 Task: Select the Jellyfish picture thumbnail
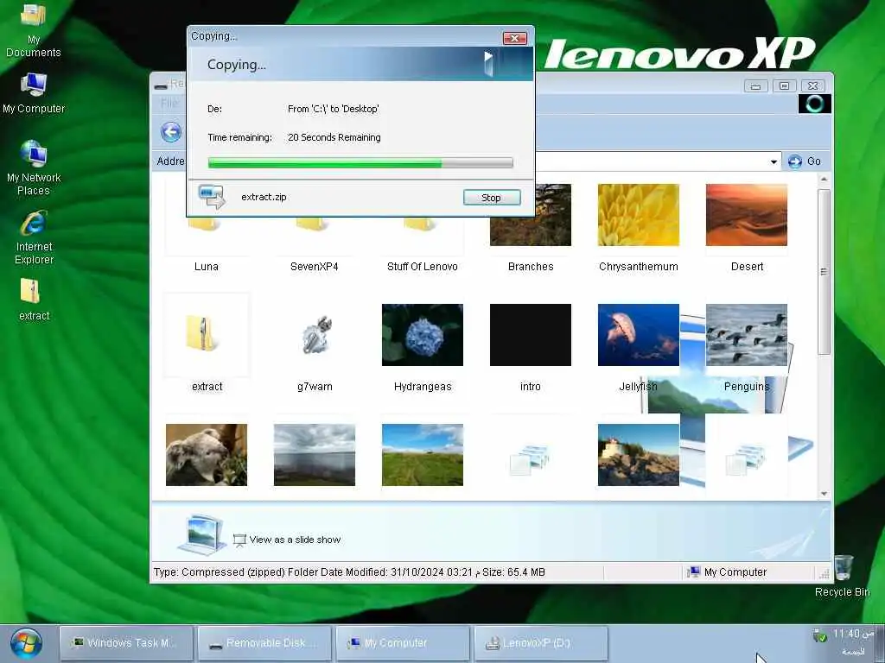pos(639,335)
